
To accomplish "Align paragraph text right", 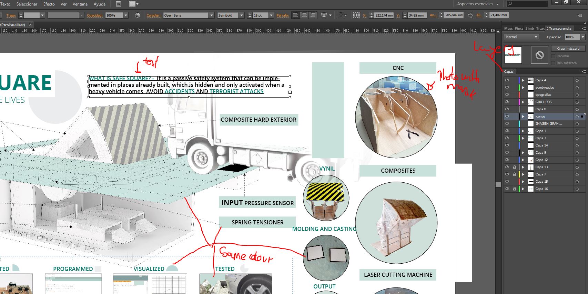I will point(313,15).
